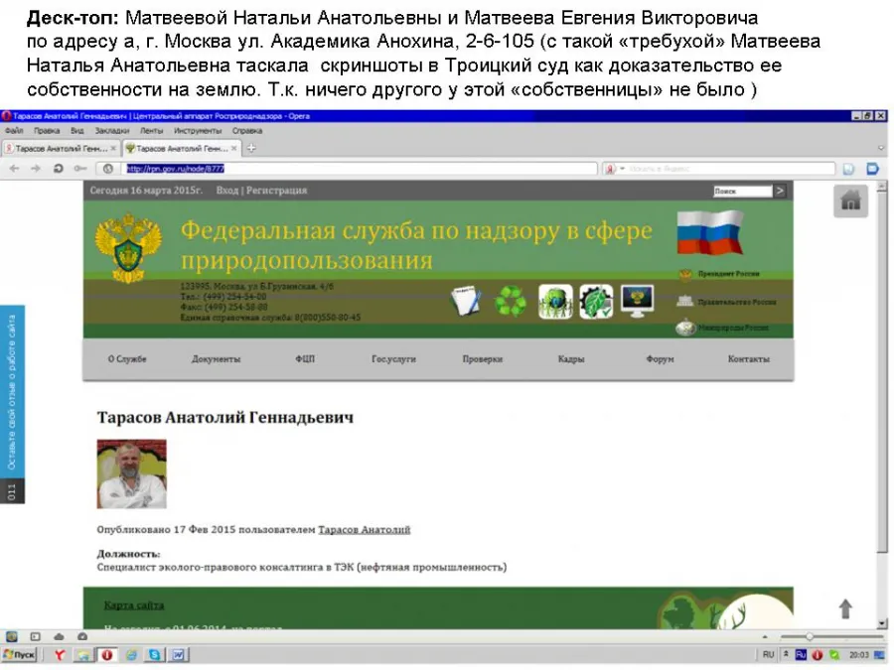The height and width of the screenshot is (670, 894).
Task: Click the scroll-to-top arrow icon
Action: [x=845, y=608]
